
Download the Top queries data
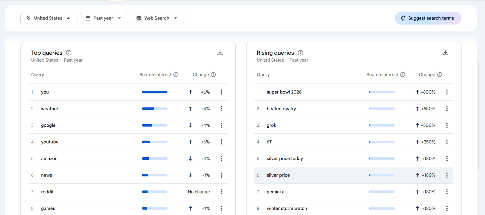(220, 53)
